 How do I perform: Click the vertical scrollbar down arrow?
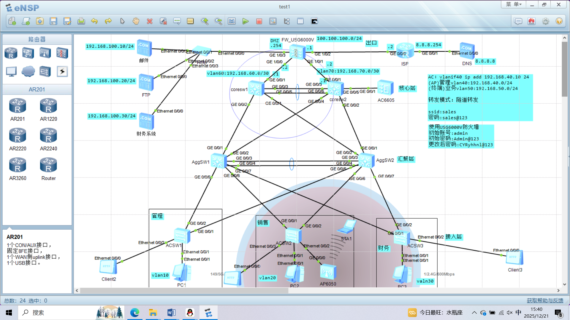[x=564, y=284]
